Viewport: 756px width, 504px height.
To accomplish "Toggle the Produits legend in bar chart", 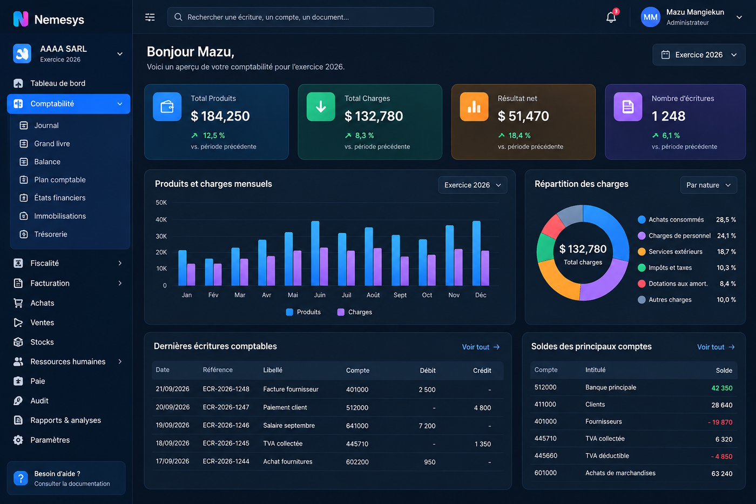I will (303, 312).
